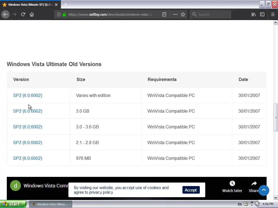
Task: Click the help question mark tray icon
Action: tap(246, 204)
